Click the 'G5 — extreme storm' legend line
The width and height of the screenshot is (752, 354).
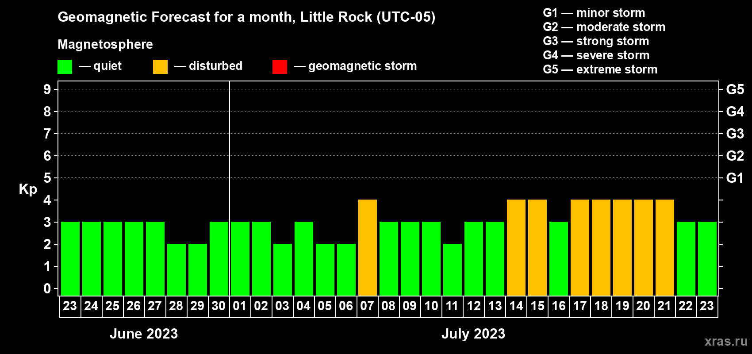(600, 69)
